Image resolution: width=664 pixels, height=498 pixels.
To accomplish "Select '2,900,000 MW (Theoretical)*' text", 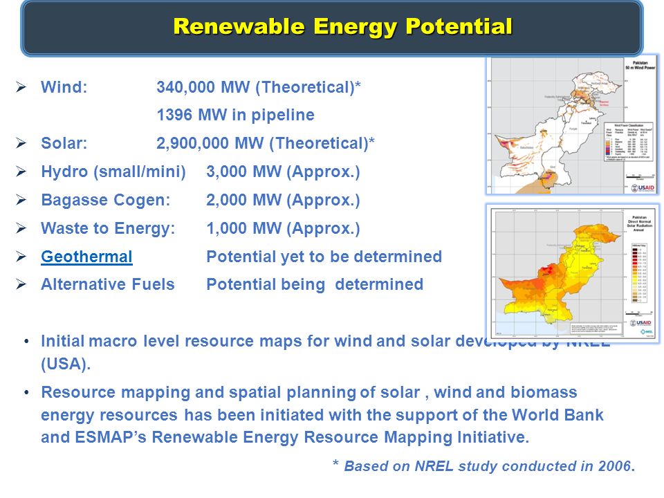I will (x=266, y=144).
